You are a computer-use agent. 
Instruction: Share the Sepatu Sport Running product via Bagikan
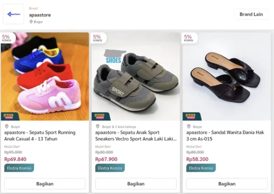tap(45, 184)
